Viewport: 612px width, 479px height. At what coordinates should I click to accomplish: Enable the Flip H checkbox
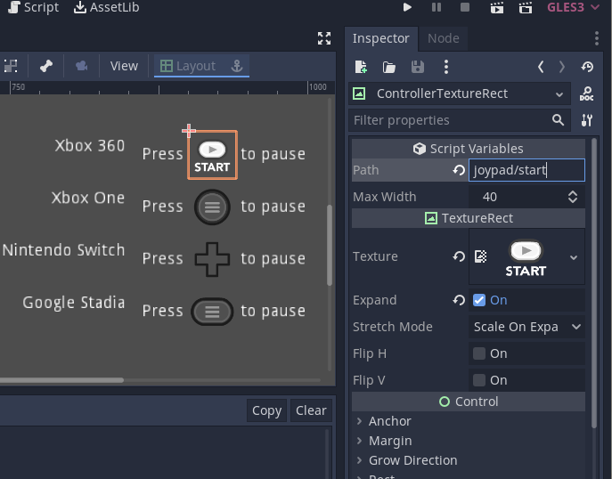[479, 353]
